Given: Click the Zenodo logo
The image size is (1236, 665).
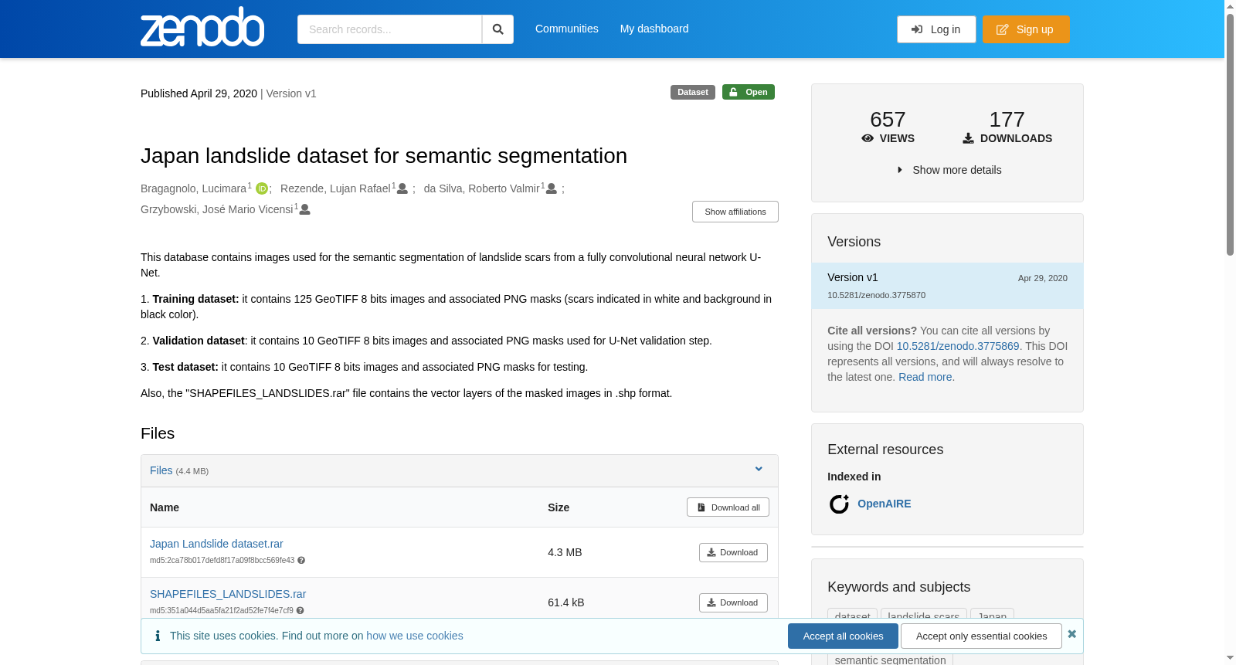Looking at the screenshot, I should tap(202, 27).
